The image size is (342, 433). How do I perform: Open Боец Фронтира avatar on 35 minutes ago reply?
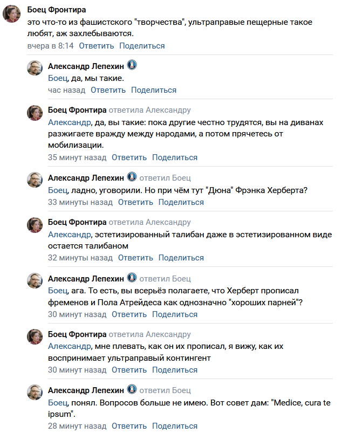coord(35,113)
